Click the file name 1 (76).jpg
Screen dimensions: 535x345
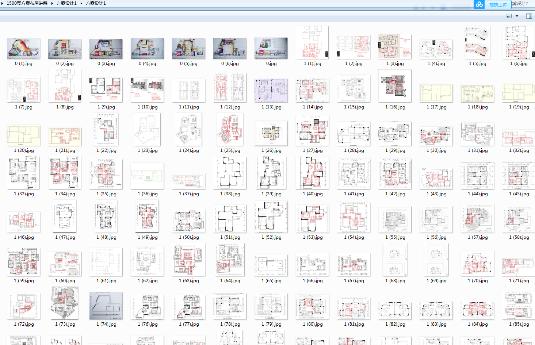148,324
